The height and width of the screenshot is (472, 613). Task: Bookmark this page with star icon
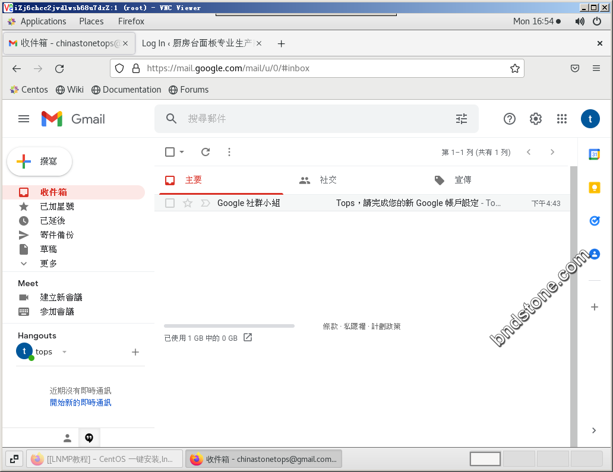[515, 68]
